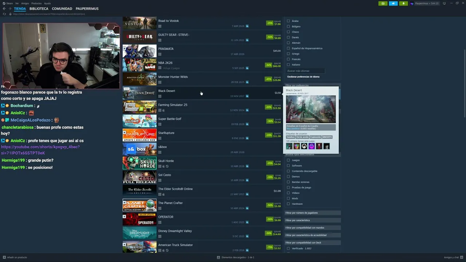The height and width of the screenshot is (262, 466).
Task: Click the Steam Deck icon beside Elder Scrolls Online date
Action: tap(247, 194)
